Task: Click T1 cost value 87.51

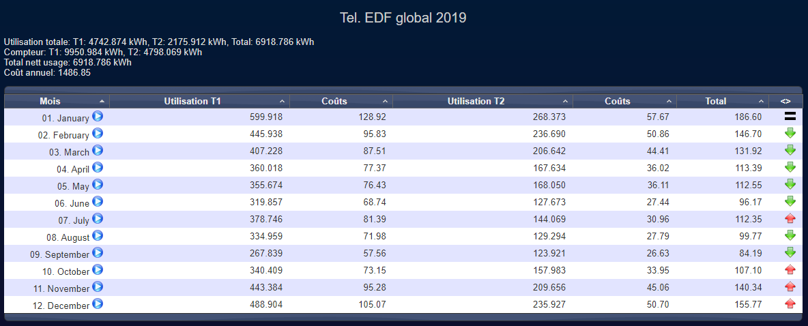Action: (x=375, y=151)
